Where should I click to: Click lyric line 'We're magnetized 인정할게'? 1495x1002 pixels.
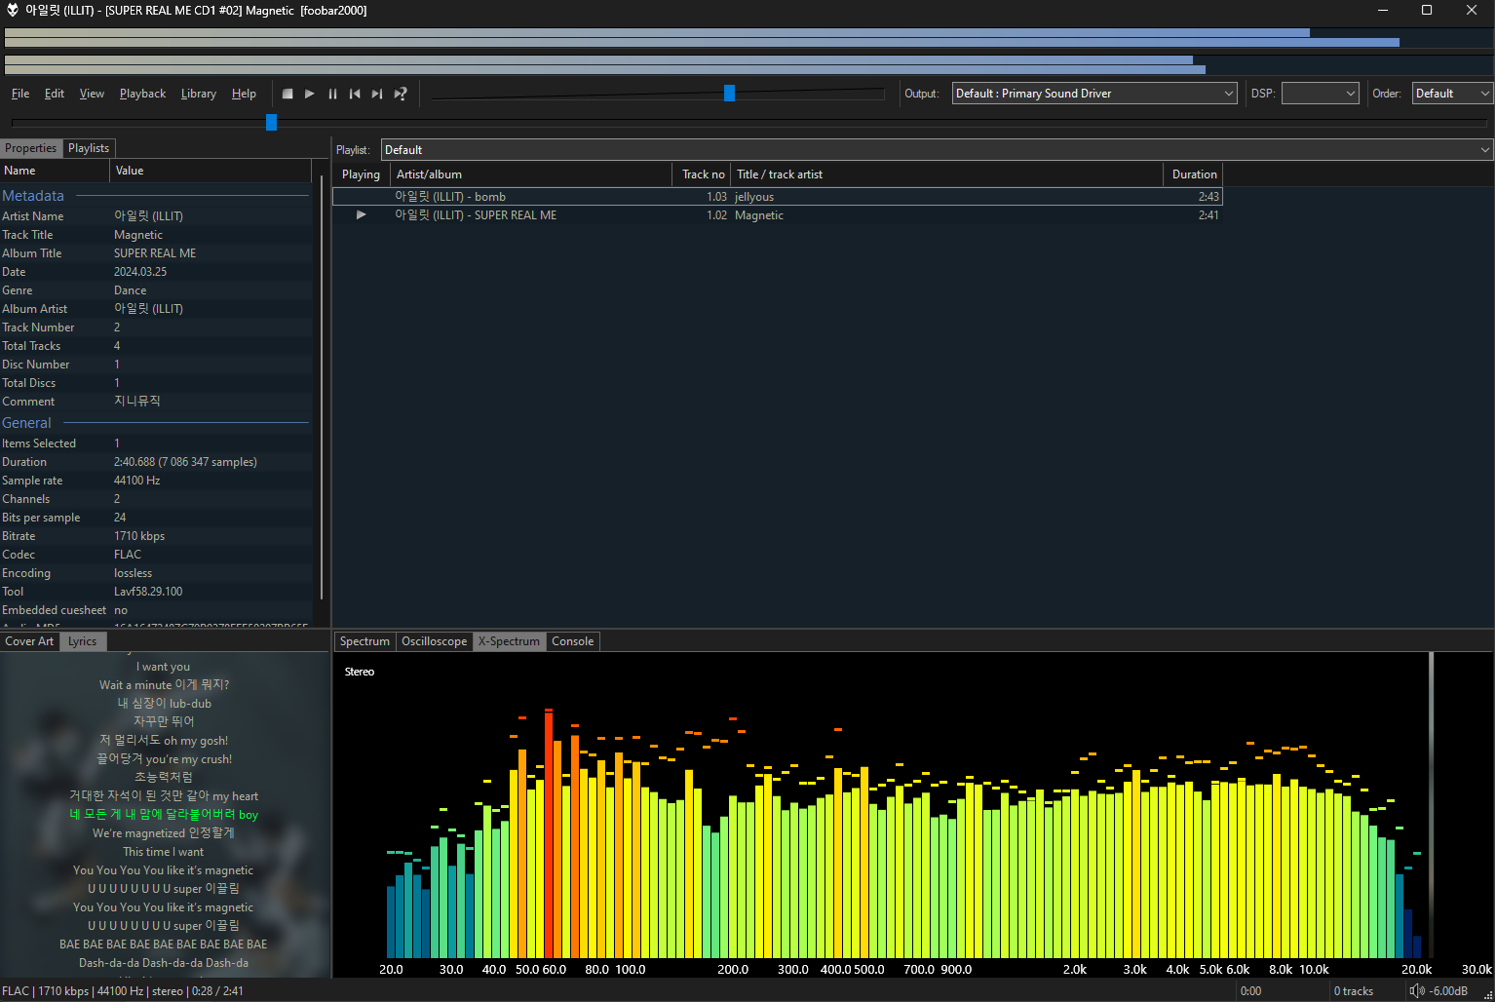click(x=164, y=833)
